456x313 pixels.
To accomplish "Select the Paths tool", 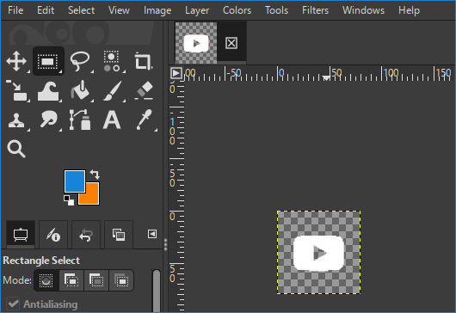I will point(80,120).
